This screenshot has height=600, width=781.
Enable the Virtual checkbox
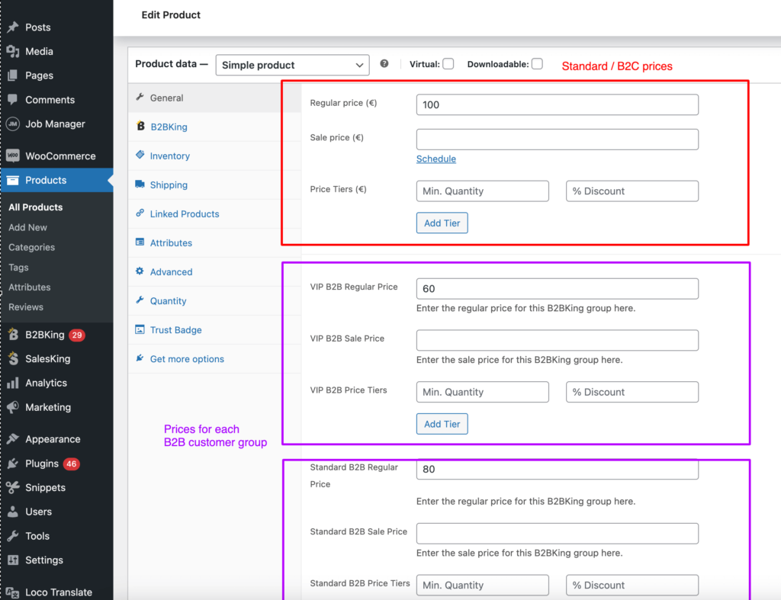[x=448, y=64]
